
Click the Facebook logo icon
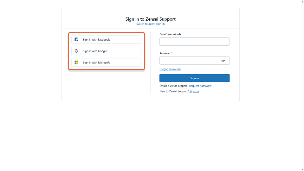pyautogui.click(x=76, y=39)
